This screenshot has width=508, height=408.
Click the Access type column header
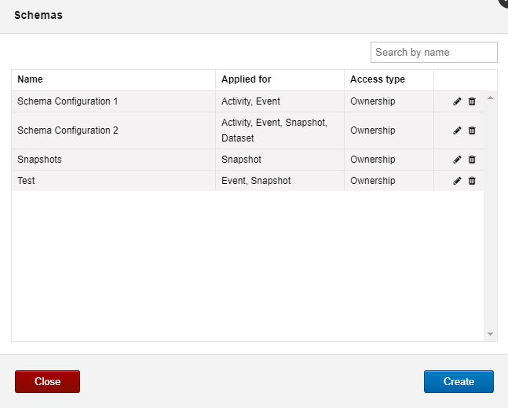378,79
